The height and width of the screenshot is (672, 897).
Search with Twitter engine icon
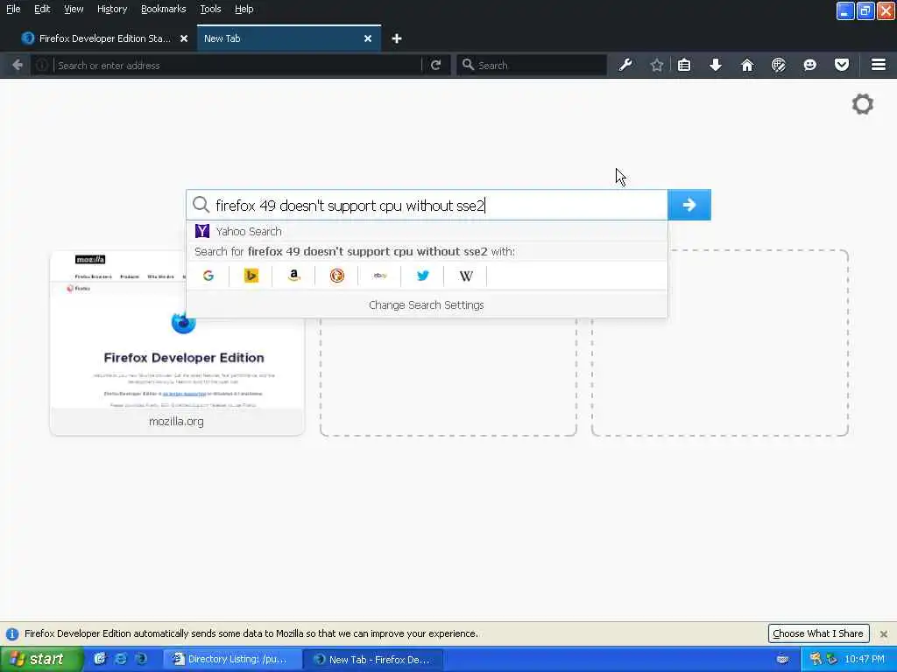[423, 276]
